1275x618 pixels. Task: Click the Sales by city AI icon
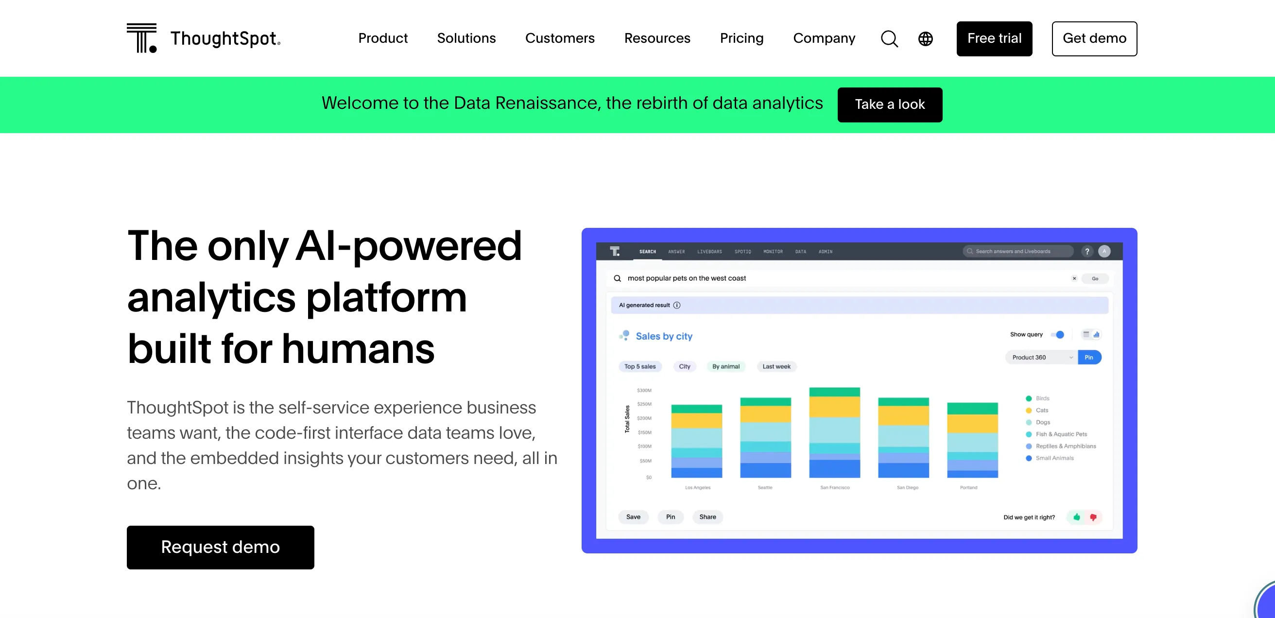coord(623,335)
